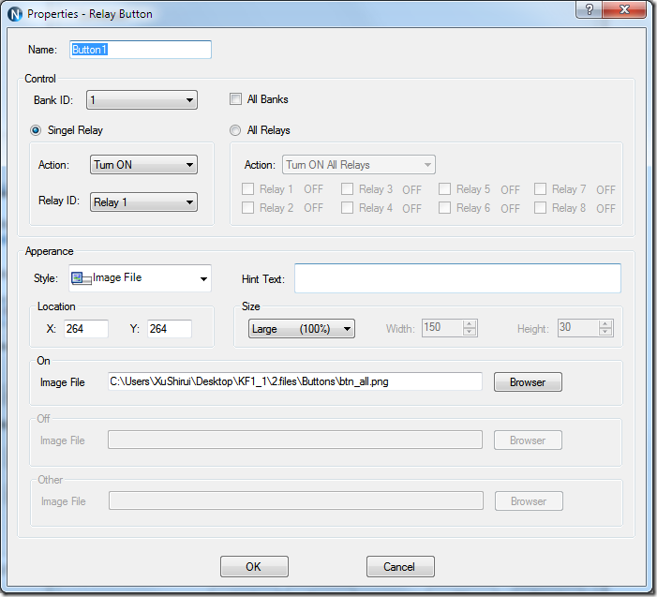
Task: Click the Apperance group label
Action: coord(49,251)
